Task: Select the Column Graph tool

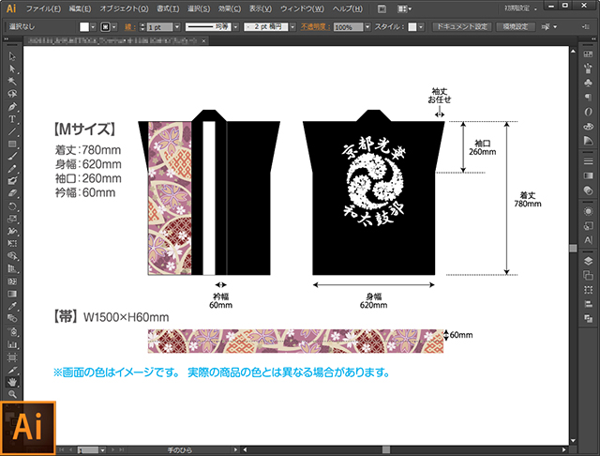Action: tap(12, 344)
